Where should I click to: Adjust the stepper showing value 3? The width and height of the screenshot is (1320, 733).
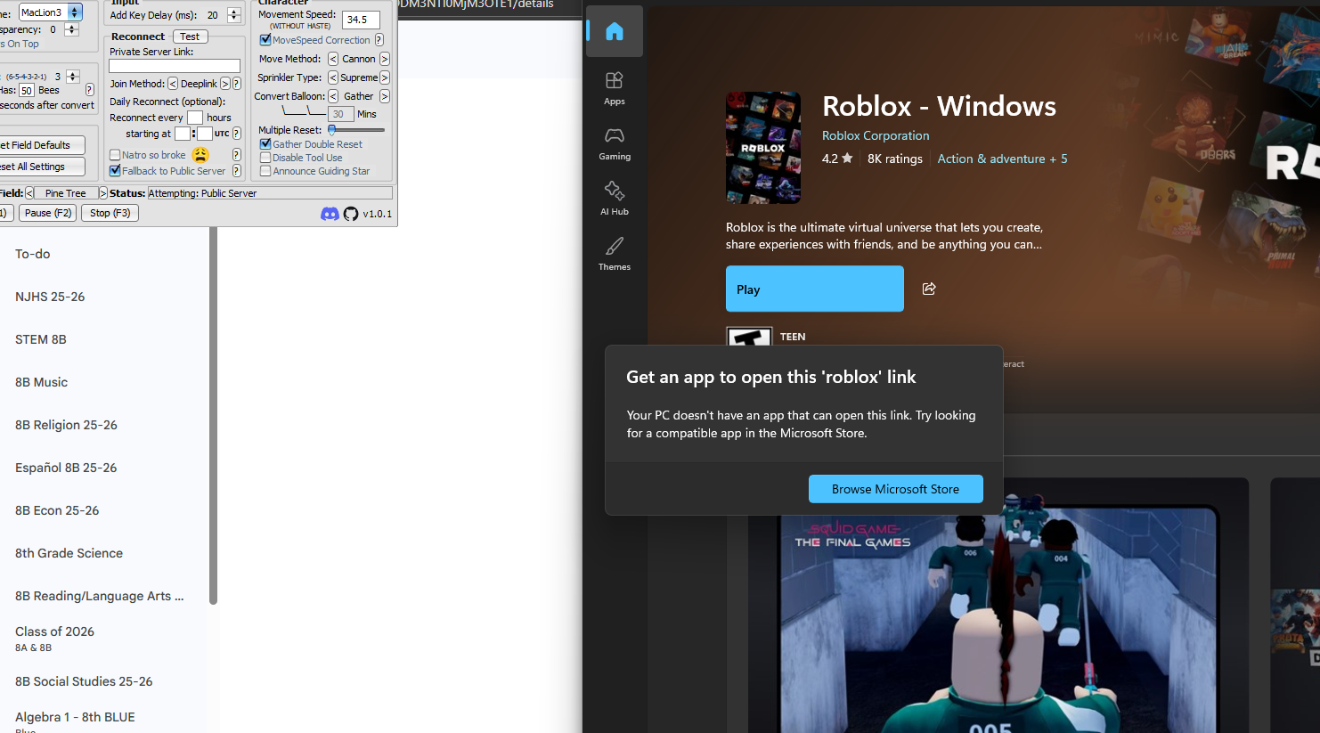(x=73, y=77)
